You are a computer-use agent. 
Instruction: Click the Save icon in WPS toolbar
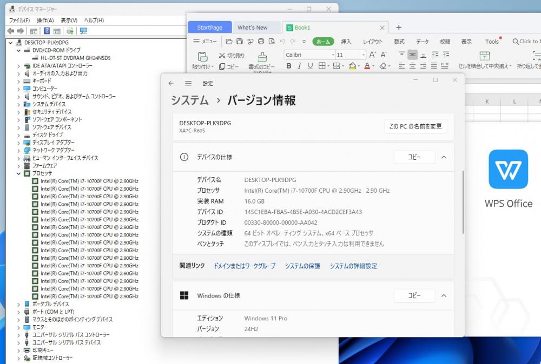point(240,42)
